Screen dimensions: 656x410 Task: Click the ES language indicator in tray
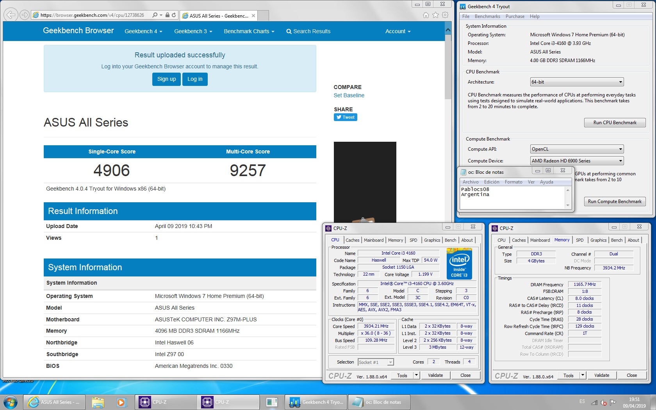pos(582,402)
